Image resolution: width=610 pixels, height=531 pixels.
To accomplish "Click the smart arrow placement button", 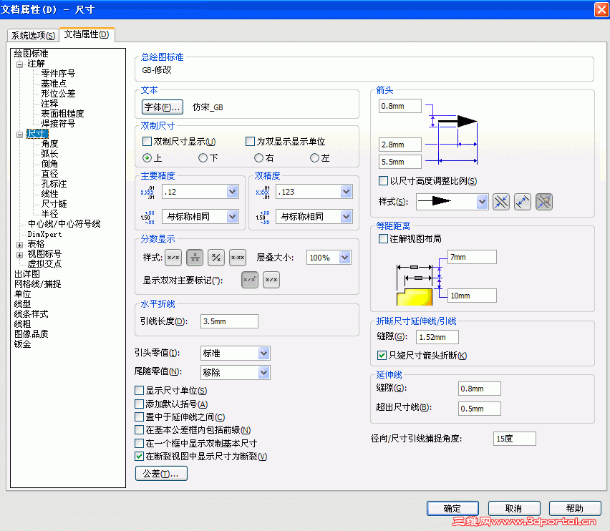I will click(544, 202).
